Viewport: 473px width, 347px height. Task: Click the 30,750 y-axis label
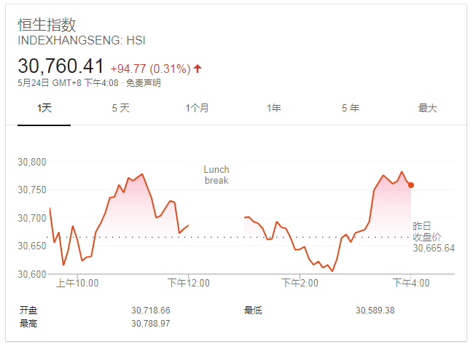pyautogui.click(x=32, y=190)
